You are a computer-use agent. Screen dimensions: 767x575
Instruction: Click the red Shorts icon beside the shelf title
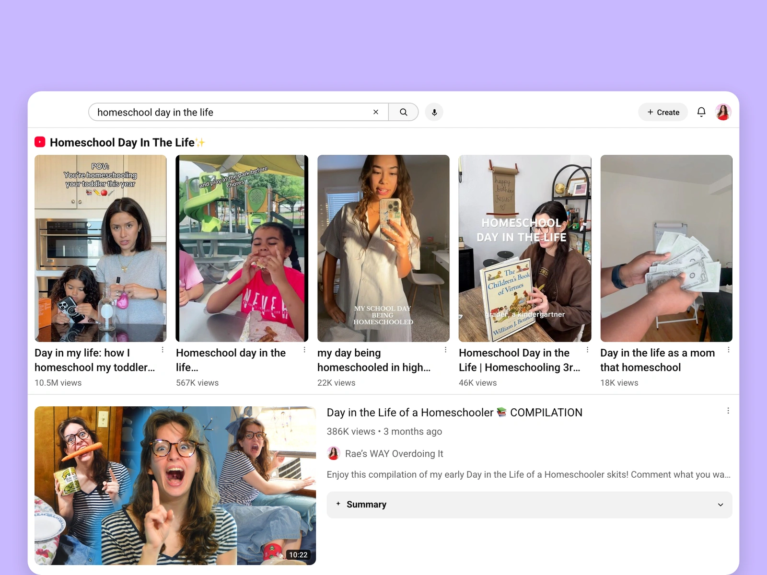40,142
